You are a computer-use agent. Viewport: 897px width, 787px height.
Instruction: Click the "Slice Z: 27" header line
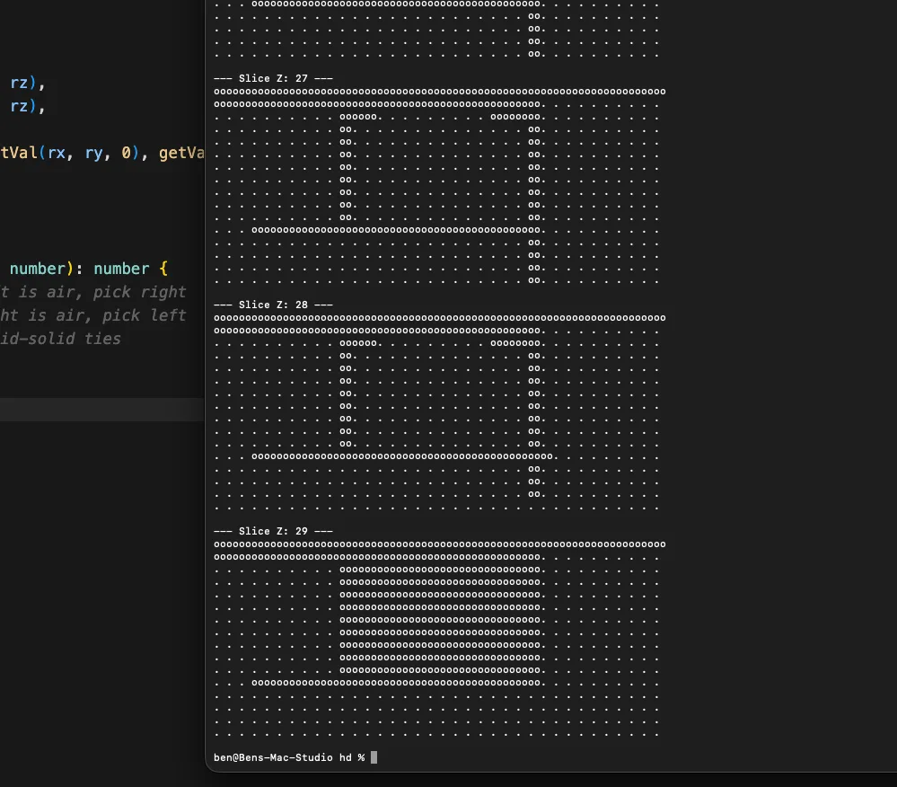(x=273, y=79)
